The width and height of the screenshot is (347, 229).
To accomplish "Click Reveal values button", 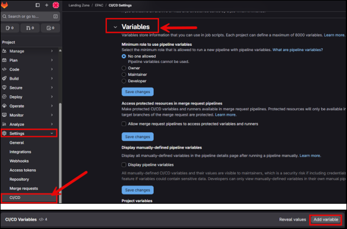I will 292,220.
